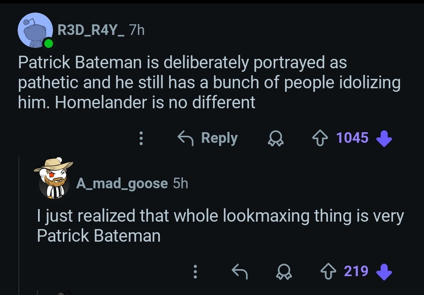Open R3D_R4Y_ username profile link
Screen dimensions: 424x295
91,29
